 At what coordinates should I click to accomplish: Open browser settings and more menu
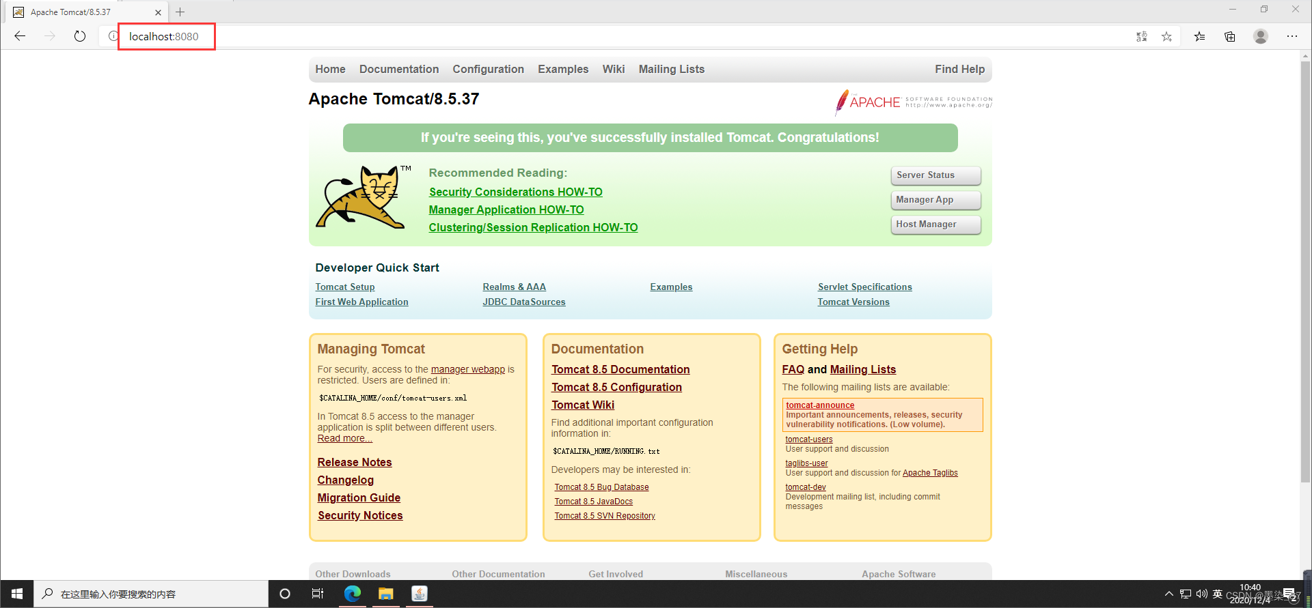coord(1292,36)
